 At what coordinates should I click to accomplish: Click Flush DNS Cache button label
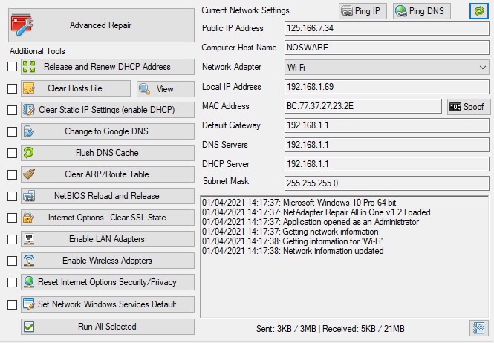[x=107, y=153]
